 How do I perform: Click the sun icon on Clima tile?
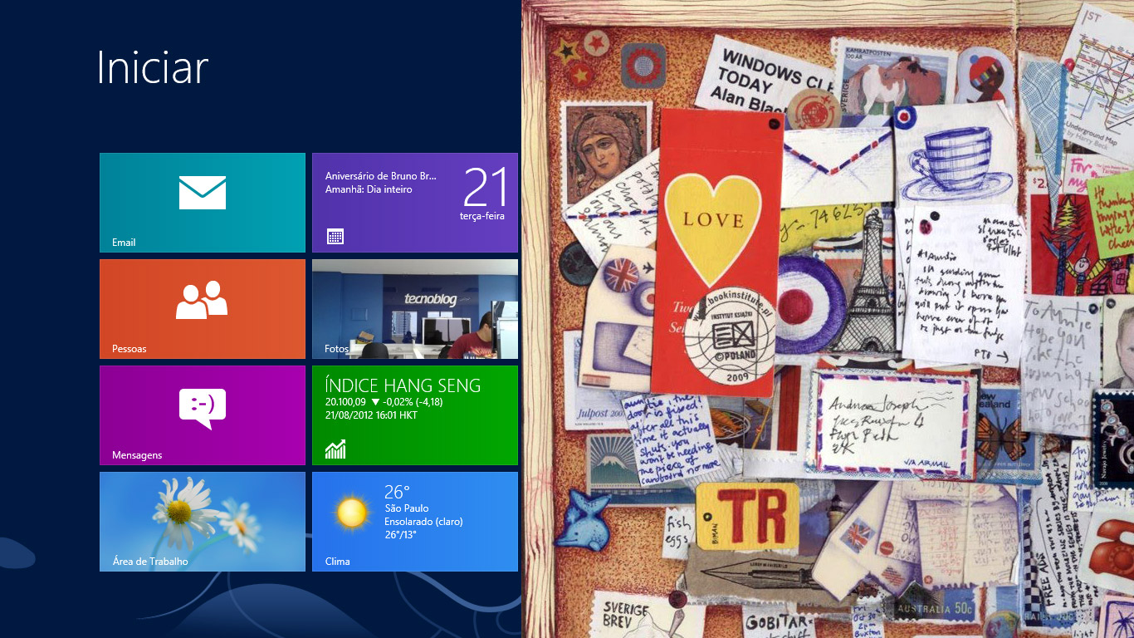coord(352,512)
